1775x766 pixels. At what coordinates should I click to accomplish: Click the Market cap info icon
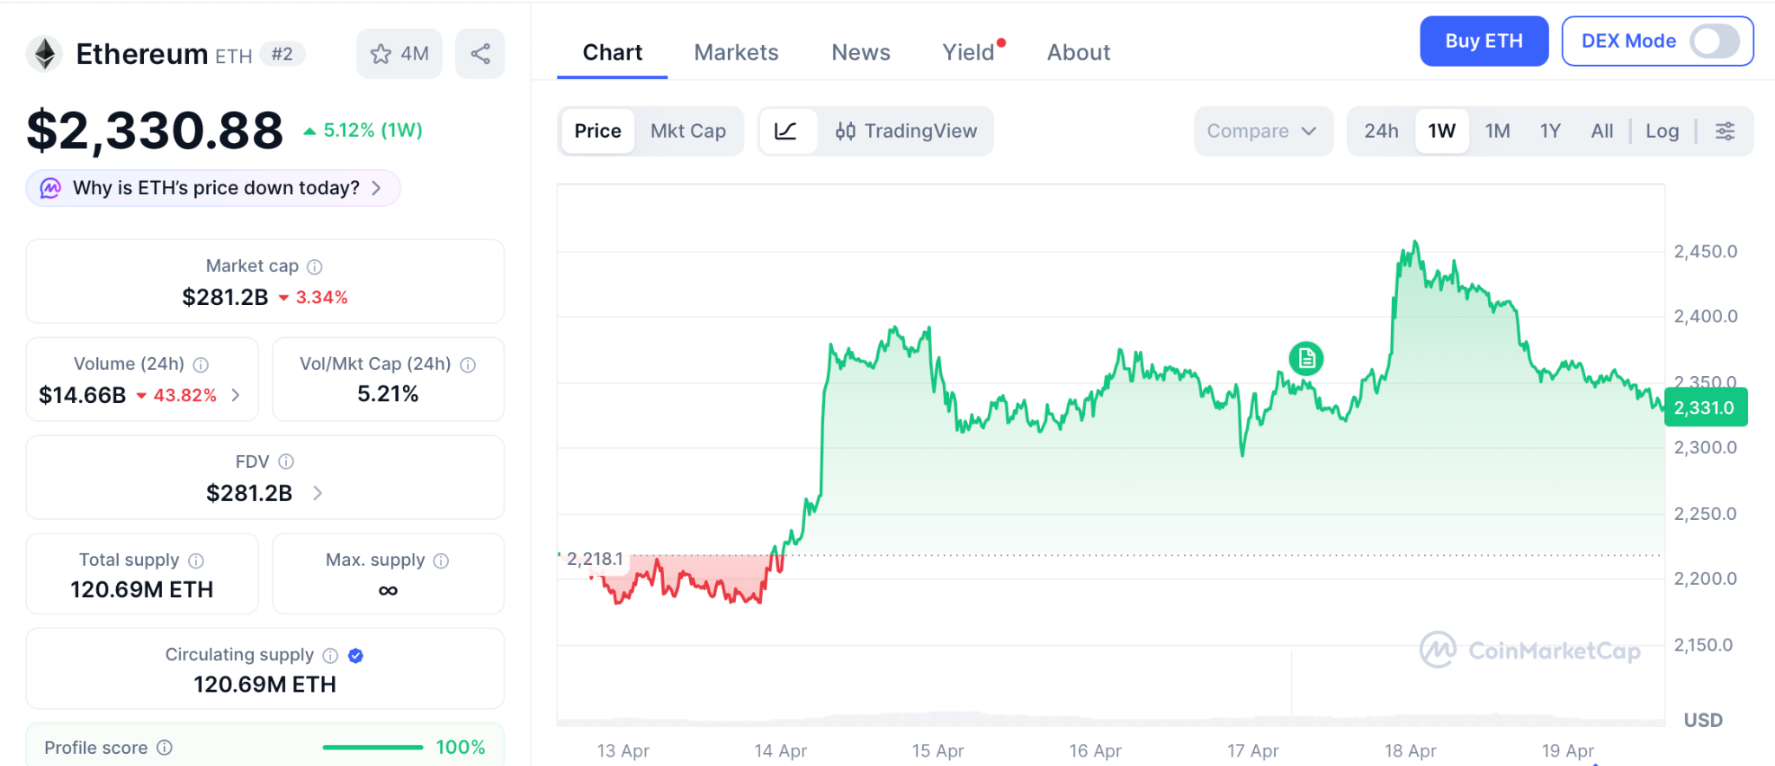(315, 267)
